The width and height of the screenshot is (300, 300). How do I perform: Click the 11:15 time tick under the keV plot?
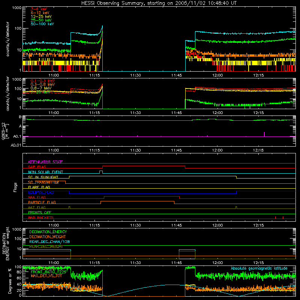(94, 75)
